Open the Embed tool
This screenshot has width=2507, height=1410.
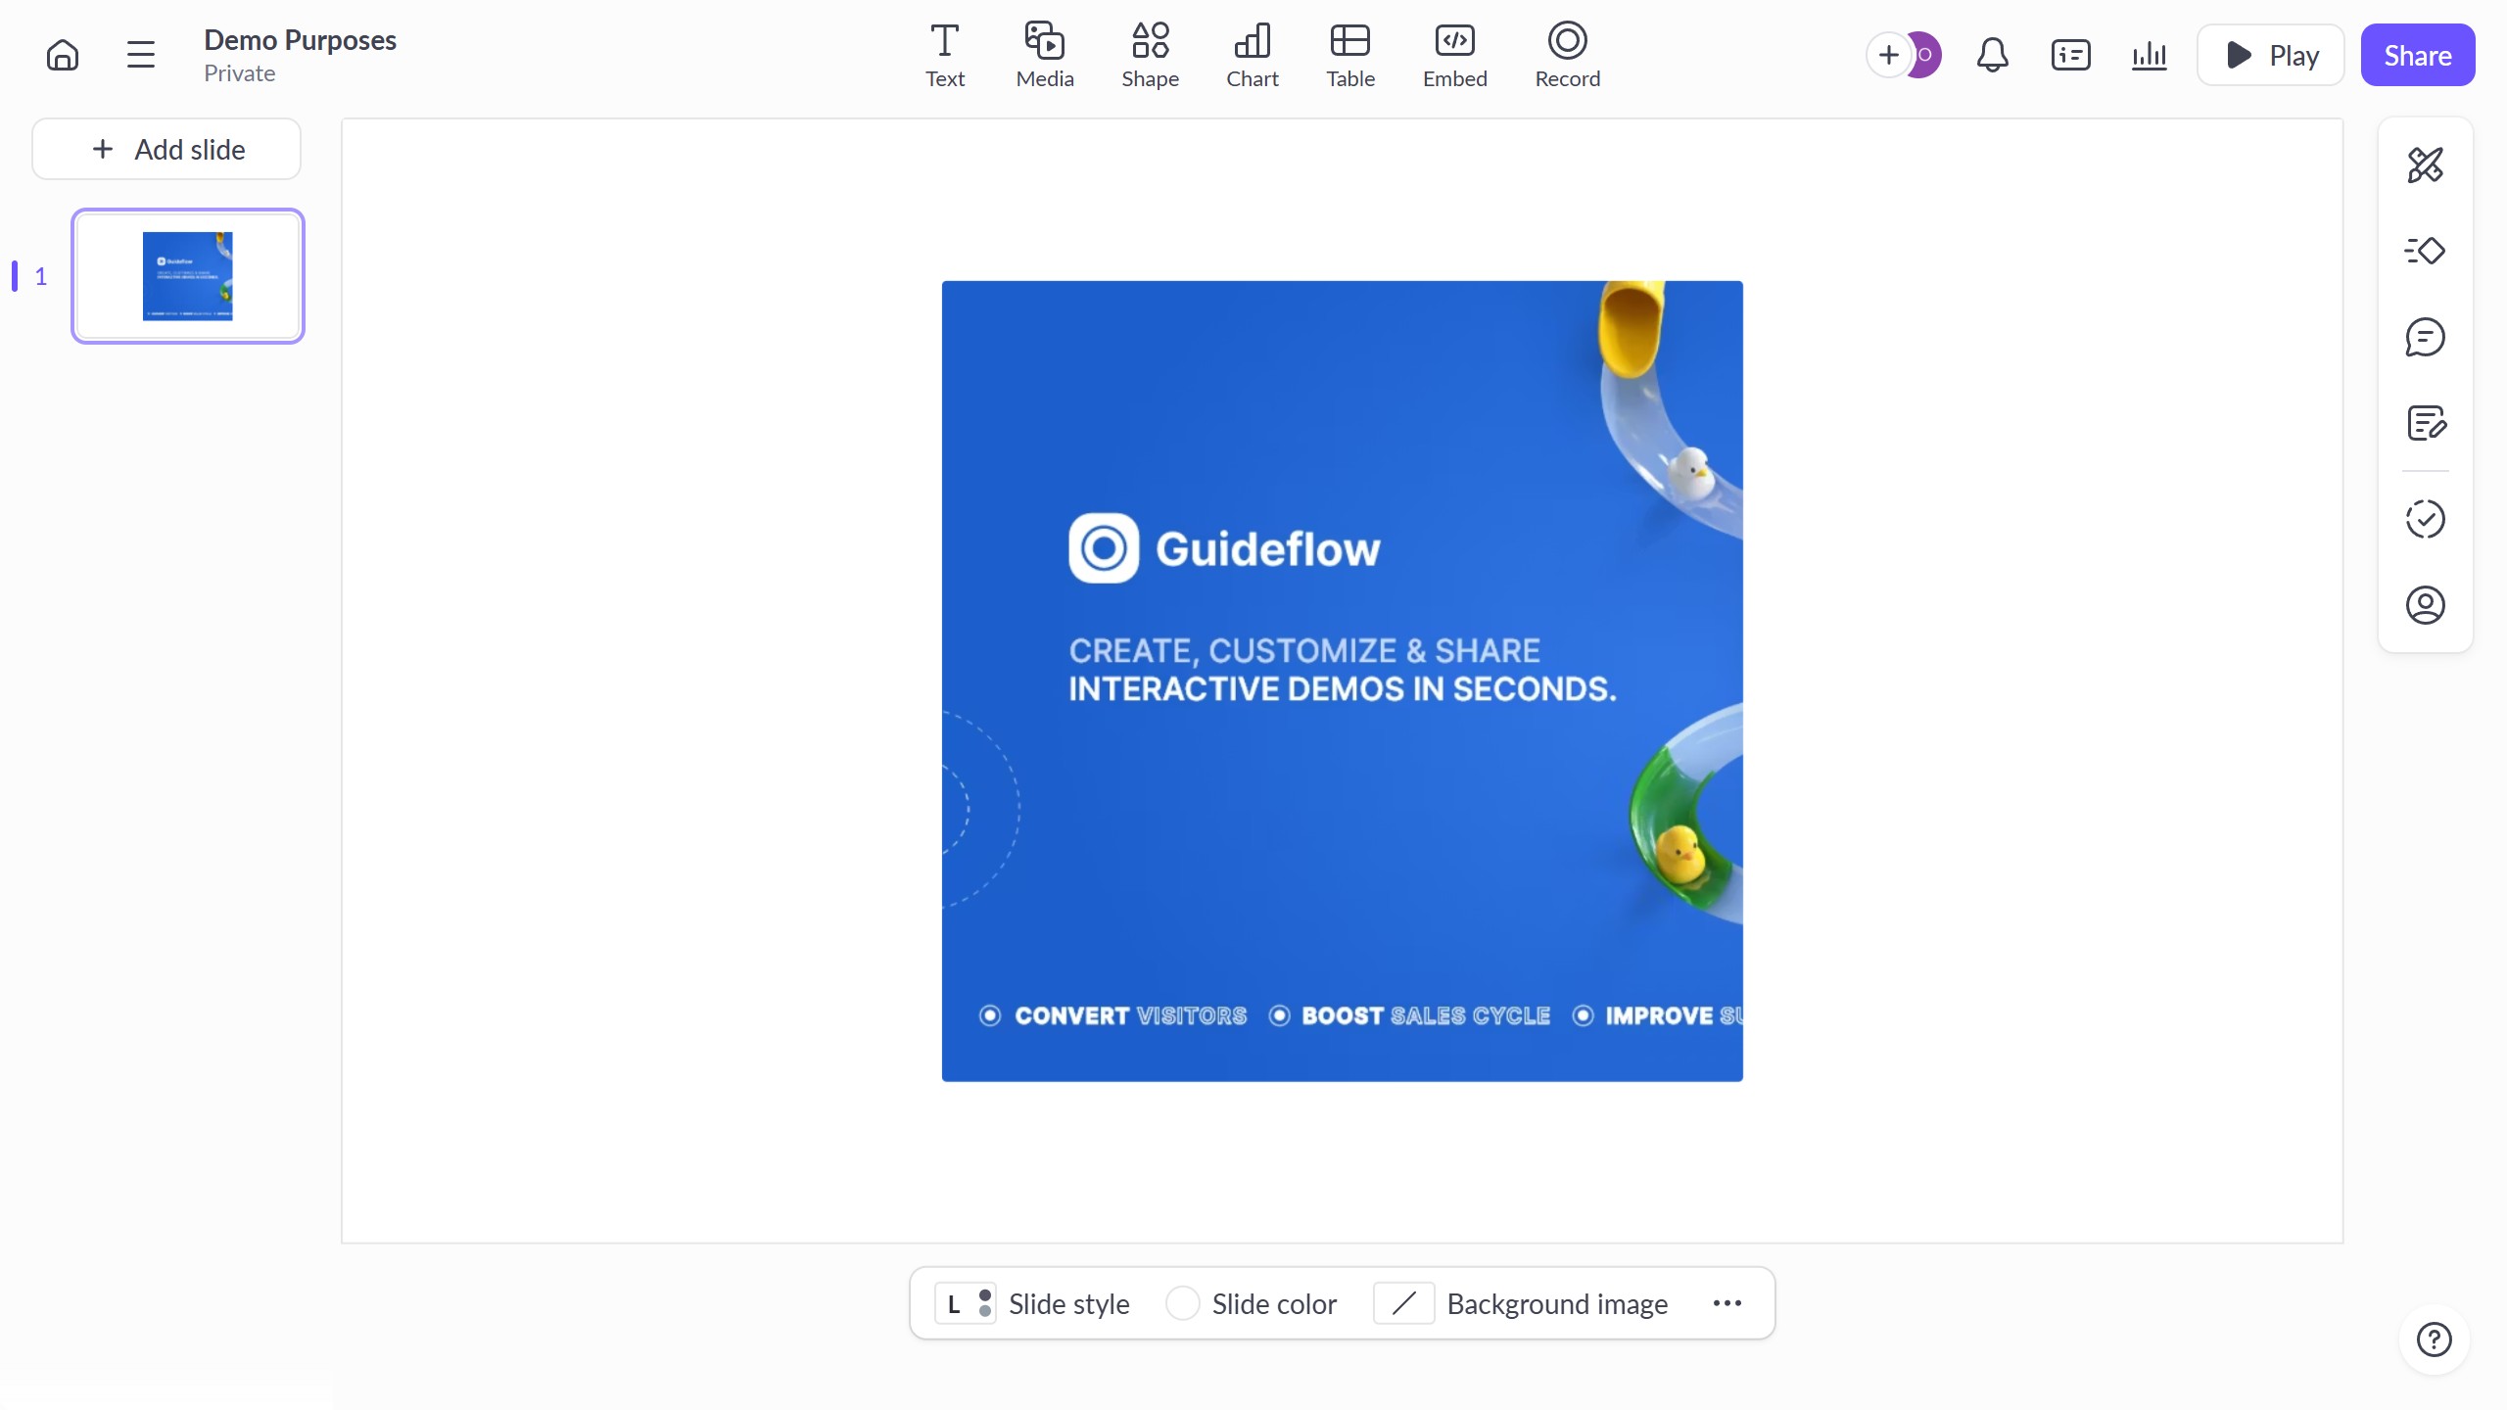1454,55
